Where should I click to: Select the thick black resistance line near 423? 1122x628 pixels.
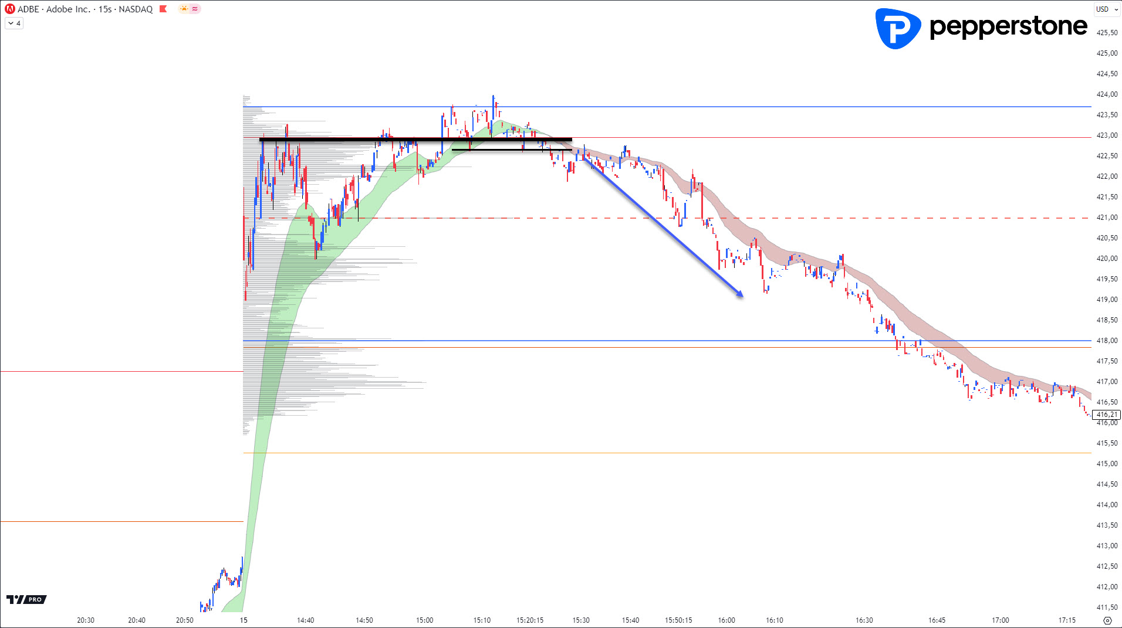415,140
